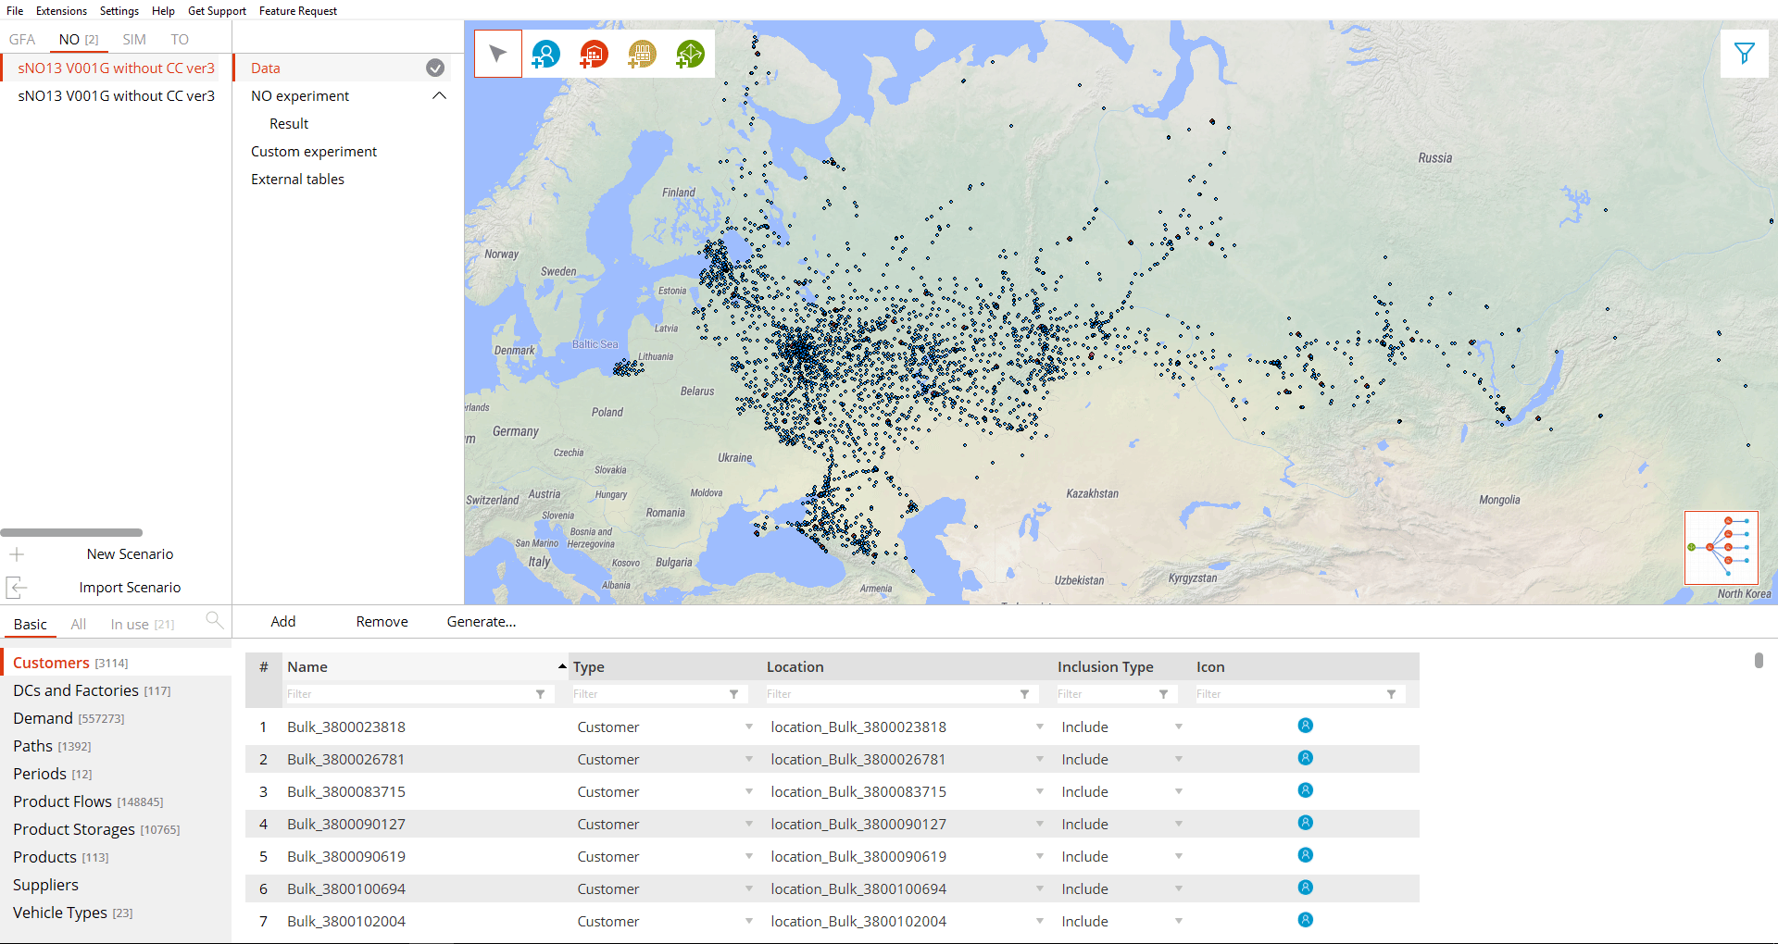Click the add factory map tool
Viewport: 1778px width, 944px height.
pos(642,55)
